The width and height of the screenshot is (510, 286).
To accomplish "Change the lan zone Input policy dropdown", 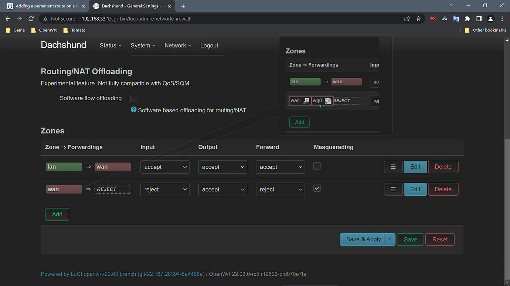I will [165, 167].
